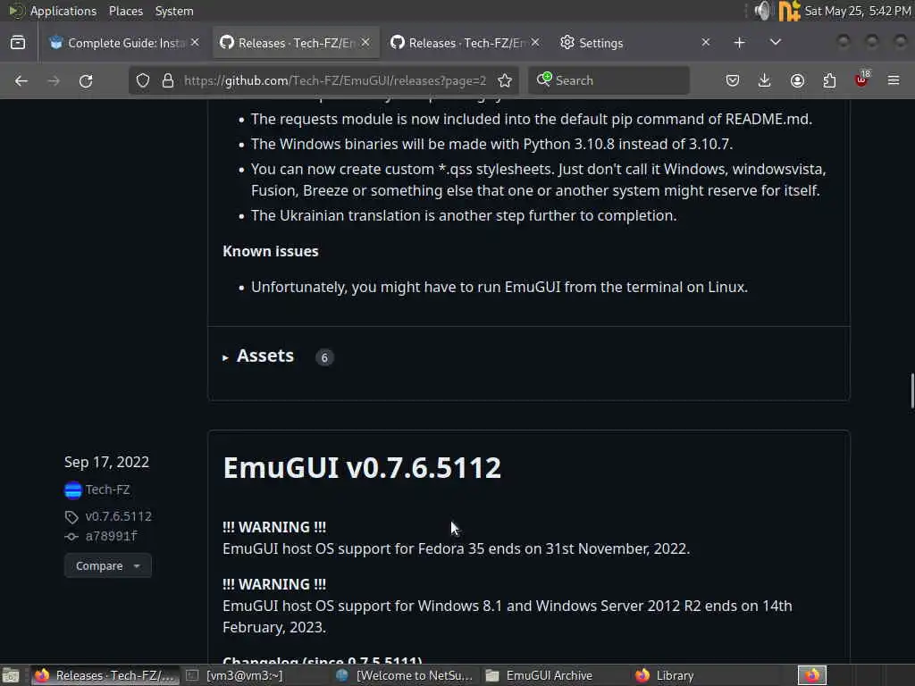Click the Search box in the toolbar
This screenshot has height=686, width=915.
click(609, 80)
